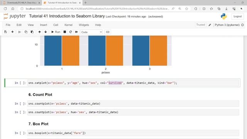Screen dimensions: 247x139
Task: Close the Downloads/DS-ML browser tab
Action: point(39,3)
